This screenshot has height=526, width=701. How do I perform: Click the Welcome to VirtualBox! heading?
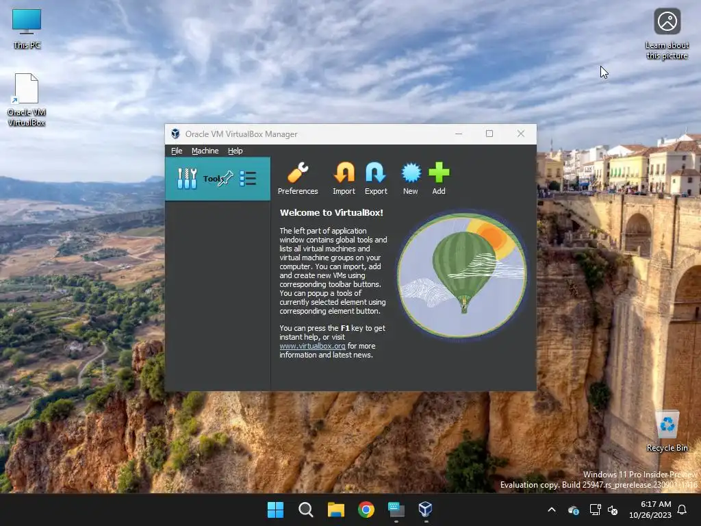(331, 212)
